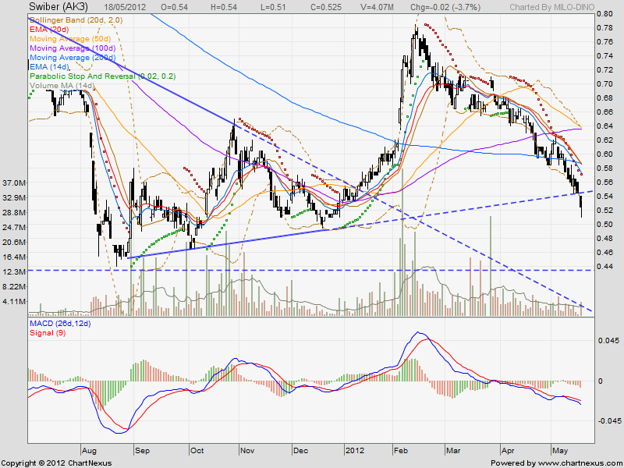The width and height of the screenshot is (624, 468).
Task: Click the 0.80 price axis label
Action: [x=604, y=14]
